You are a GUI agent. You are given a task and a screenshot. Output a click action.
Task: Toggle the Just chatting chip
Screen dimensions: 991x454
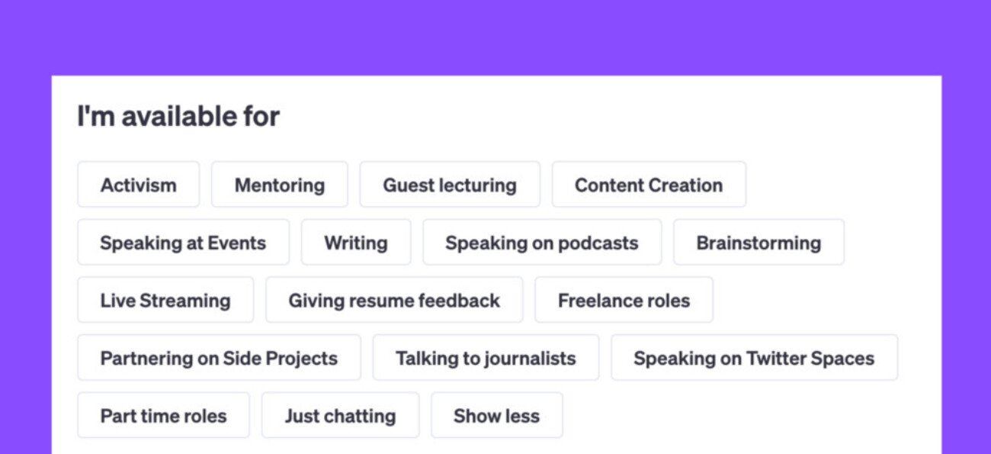(x=339, y=416)
